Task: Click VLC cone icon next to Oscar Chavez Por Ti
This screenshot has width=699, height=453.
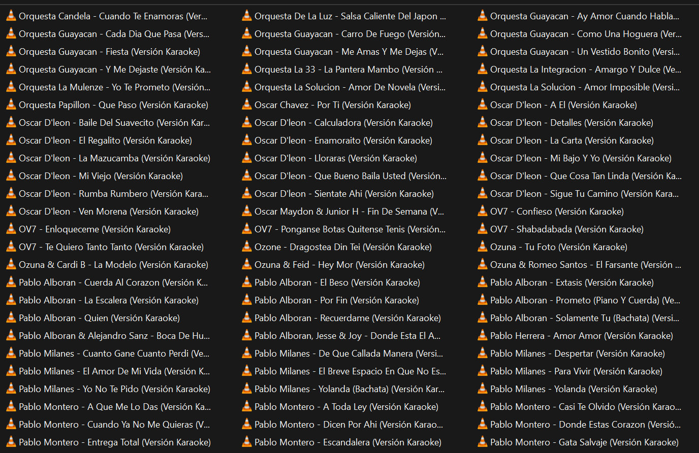Action: coord(247,105)
